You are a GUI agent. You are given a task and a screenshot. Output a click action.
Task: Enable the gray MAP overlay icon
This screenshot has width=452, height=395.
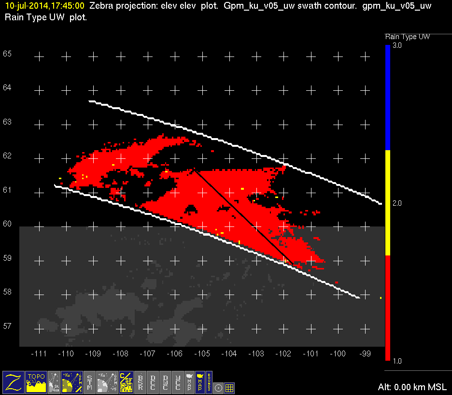(x=189, y=382)
